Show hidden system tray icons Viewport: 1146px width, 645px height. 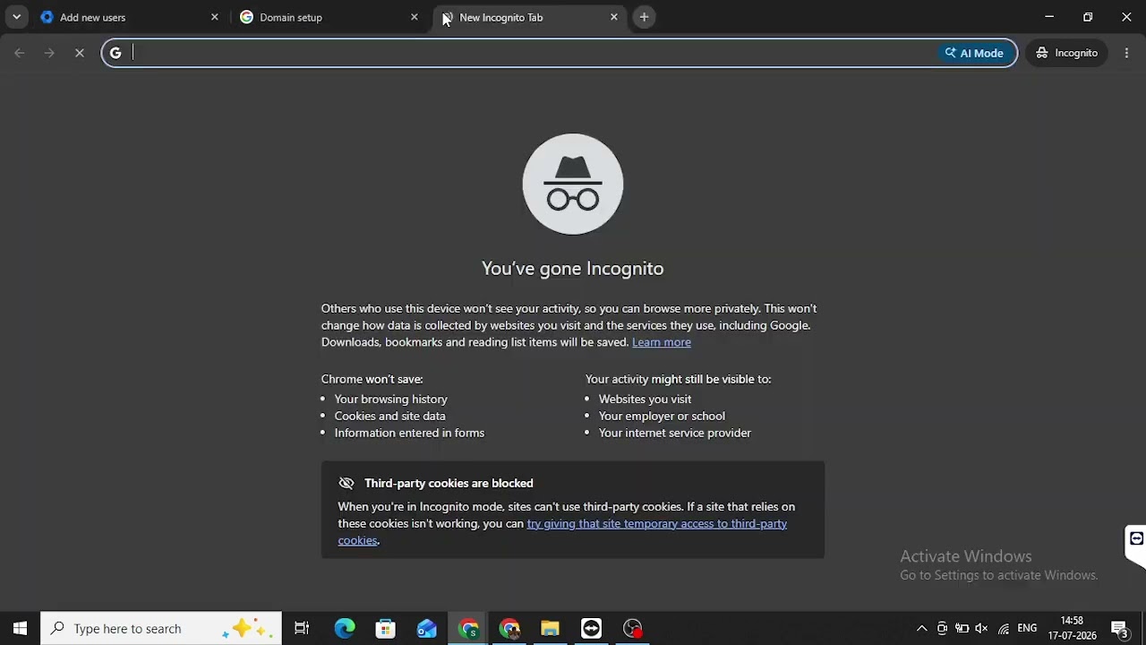pos(921,629)
